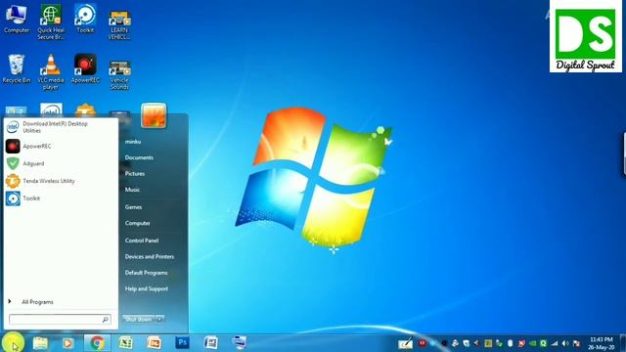This screenshot has height=352, width=626.
Task: Open the Computer desktop icon
Action: (17, 20)
